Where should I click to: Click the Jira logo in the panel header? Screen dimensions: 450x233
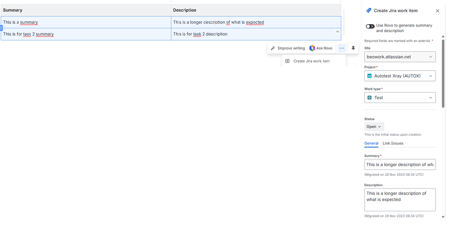368,11
